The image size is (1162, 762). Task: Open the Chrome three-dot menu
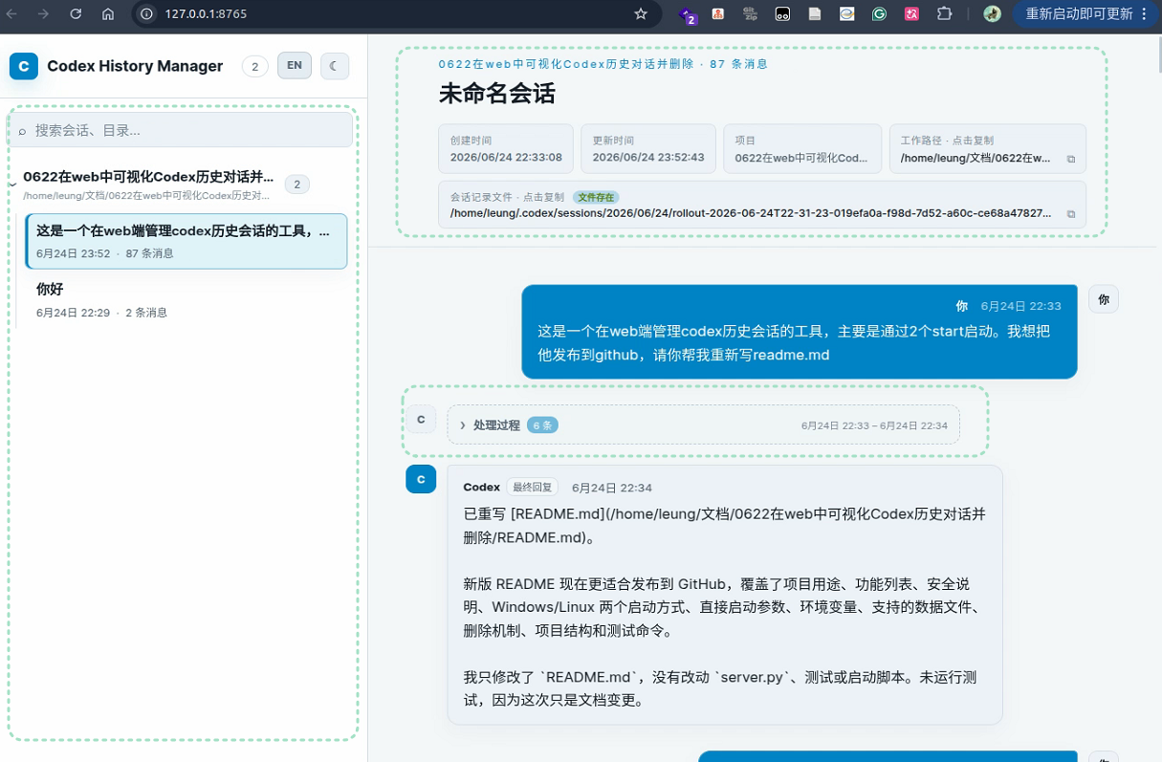1145,14
